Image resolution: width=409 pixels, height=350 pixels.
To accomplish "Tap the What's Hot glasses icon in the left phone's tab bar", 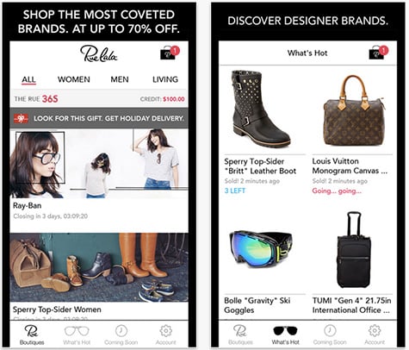I will [77, 331].
